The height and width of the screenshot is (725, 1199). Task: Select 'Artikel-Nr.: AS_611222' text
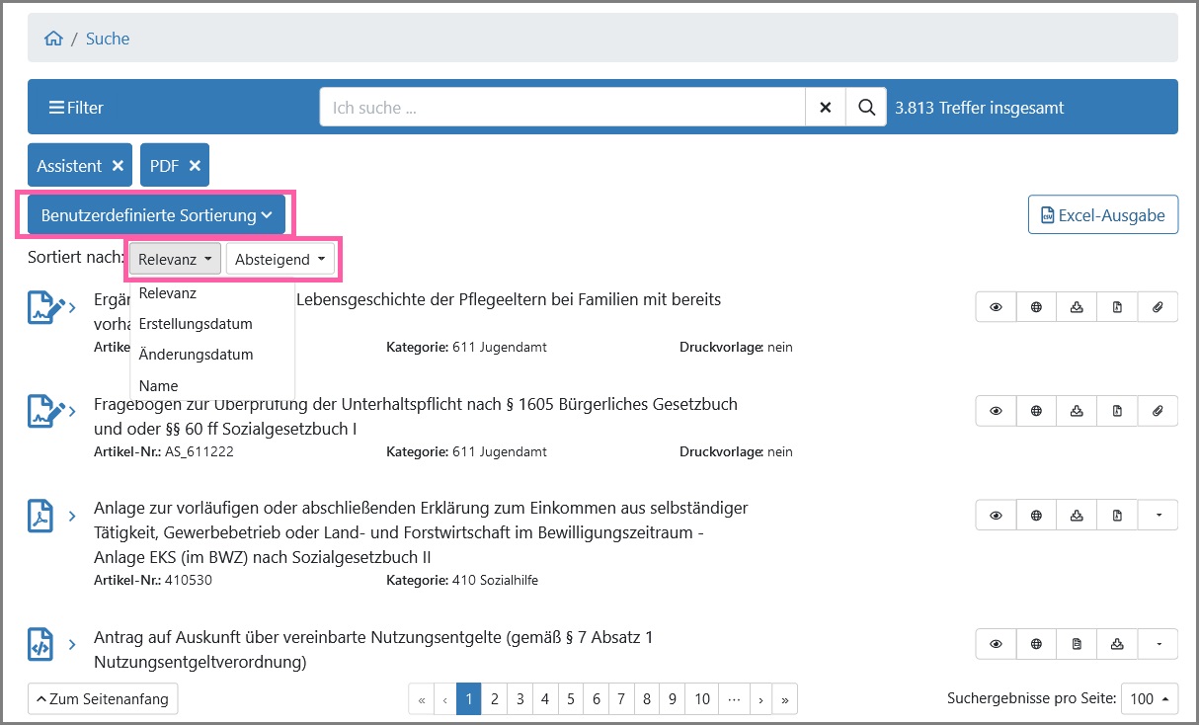(x=164, y=451)
